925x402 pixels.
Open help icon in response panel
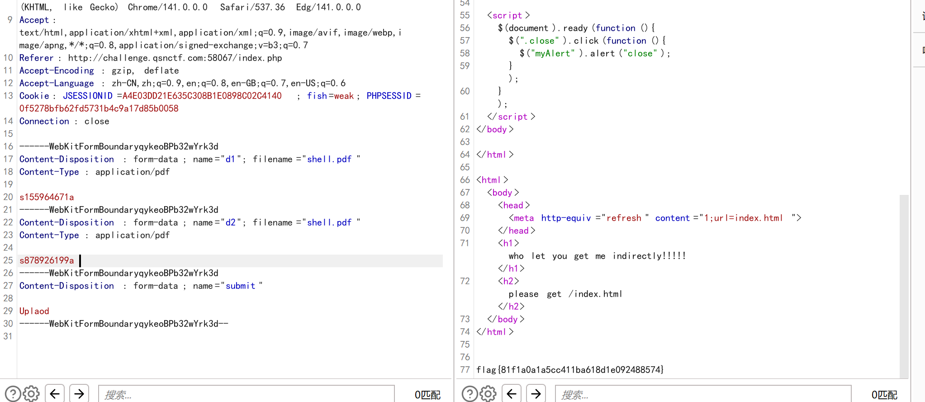click(470, 394)
